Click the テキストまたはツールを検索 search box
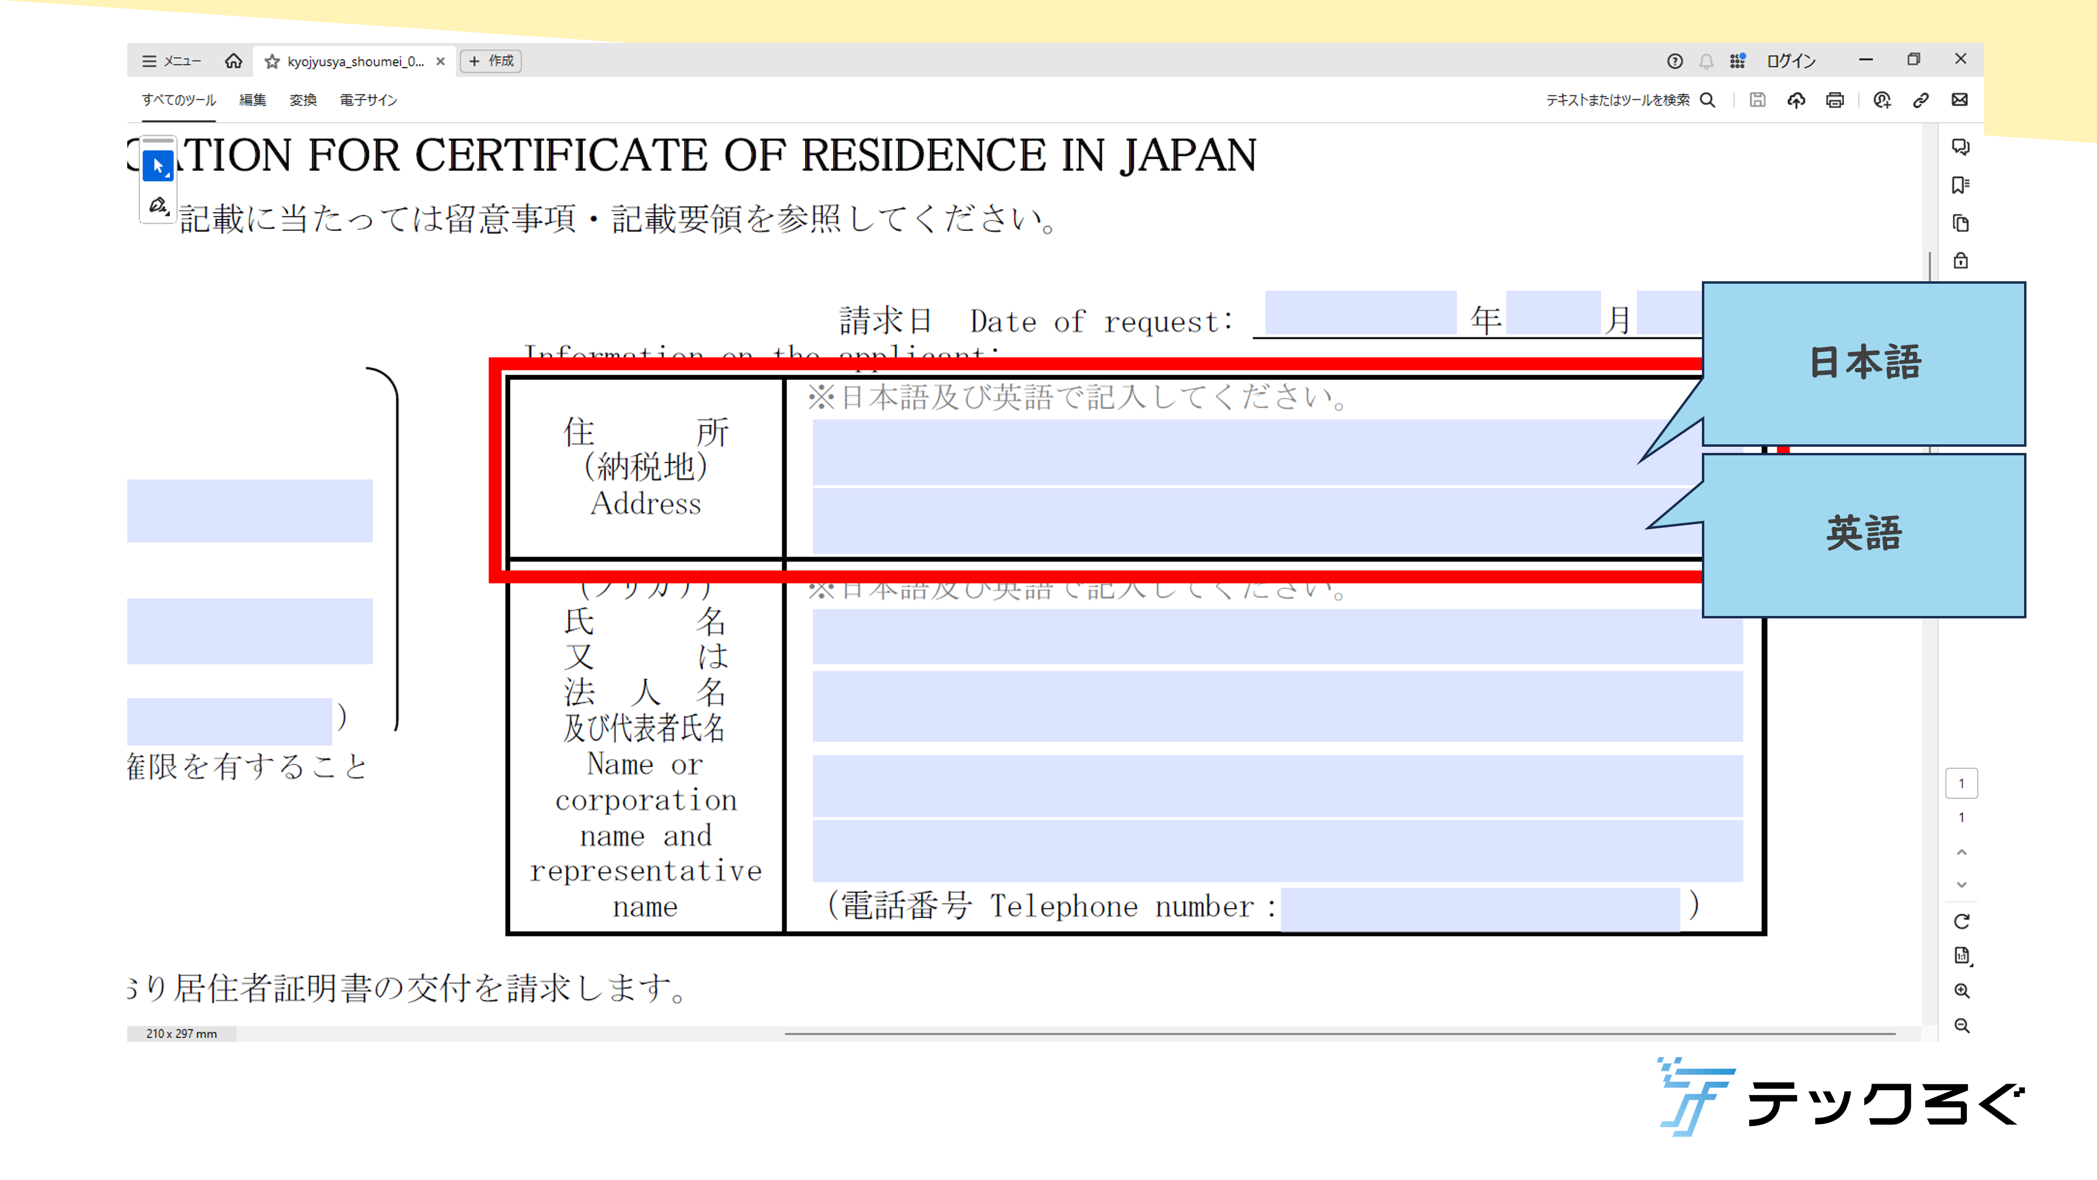 (1618, 100)
